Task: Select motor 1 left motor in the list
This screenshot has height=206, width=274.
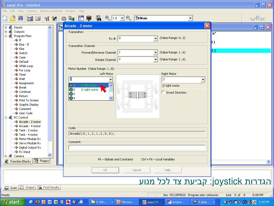Action: tap(89, 85)
